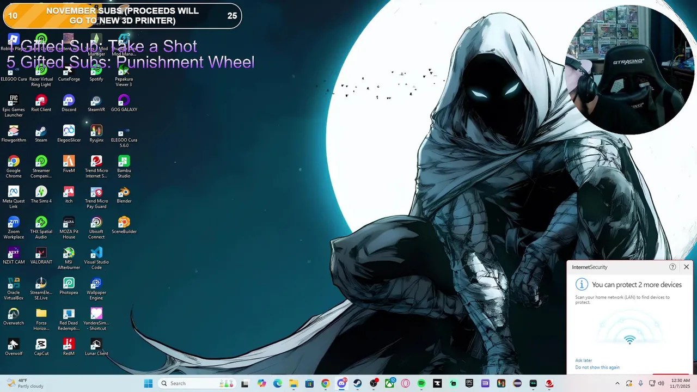Open the Ryujinx emulator shortcut
The image size is (697, 392).
[x=96, y=134]
